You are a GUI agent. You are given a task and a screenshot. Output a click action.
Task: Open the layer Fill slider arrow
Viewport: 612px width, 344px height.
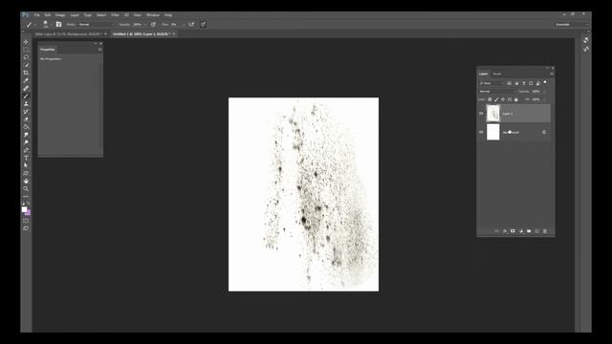point(545,99)
